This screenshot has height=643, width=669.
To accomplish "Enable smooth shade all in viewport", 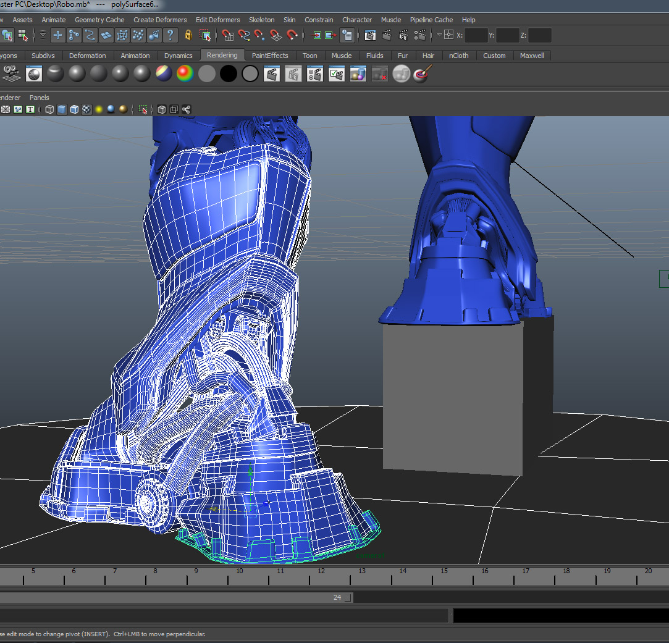I will (x=62, y=110).
